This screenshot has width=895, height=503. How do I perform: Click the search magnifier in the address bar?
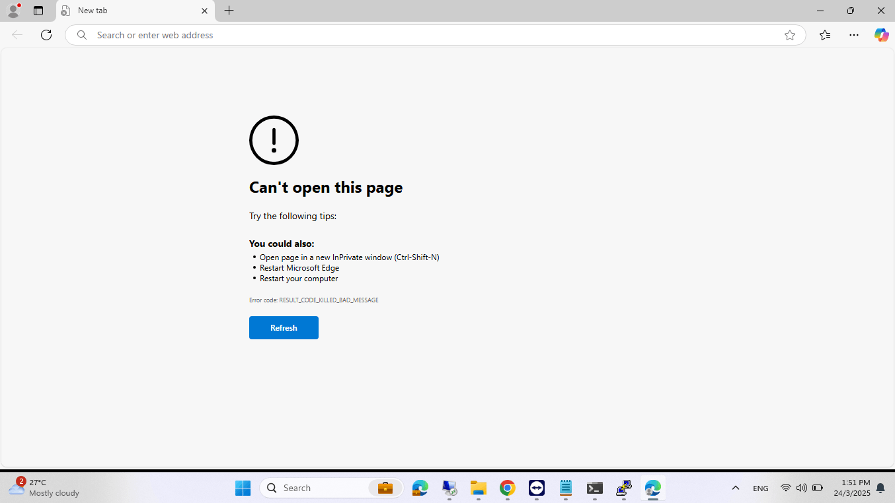pyautogui.click(x=81, y=35)
